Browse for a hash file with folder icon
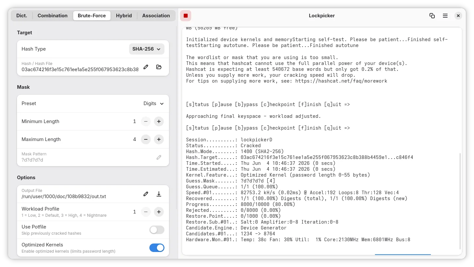The image size is (474, 267). point(159,67)
